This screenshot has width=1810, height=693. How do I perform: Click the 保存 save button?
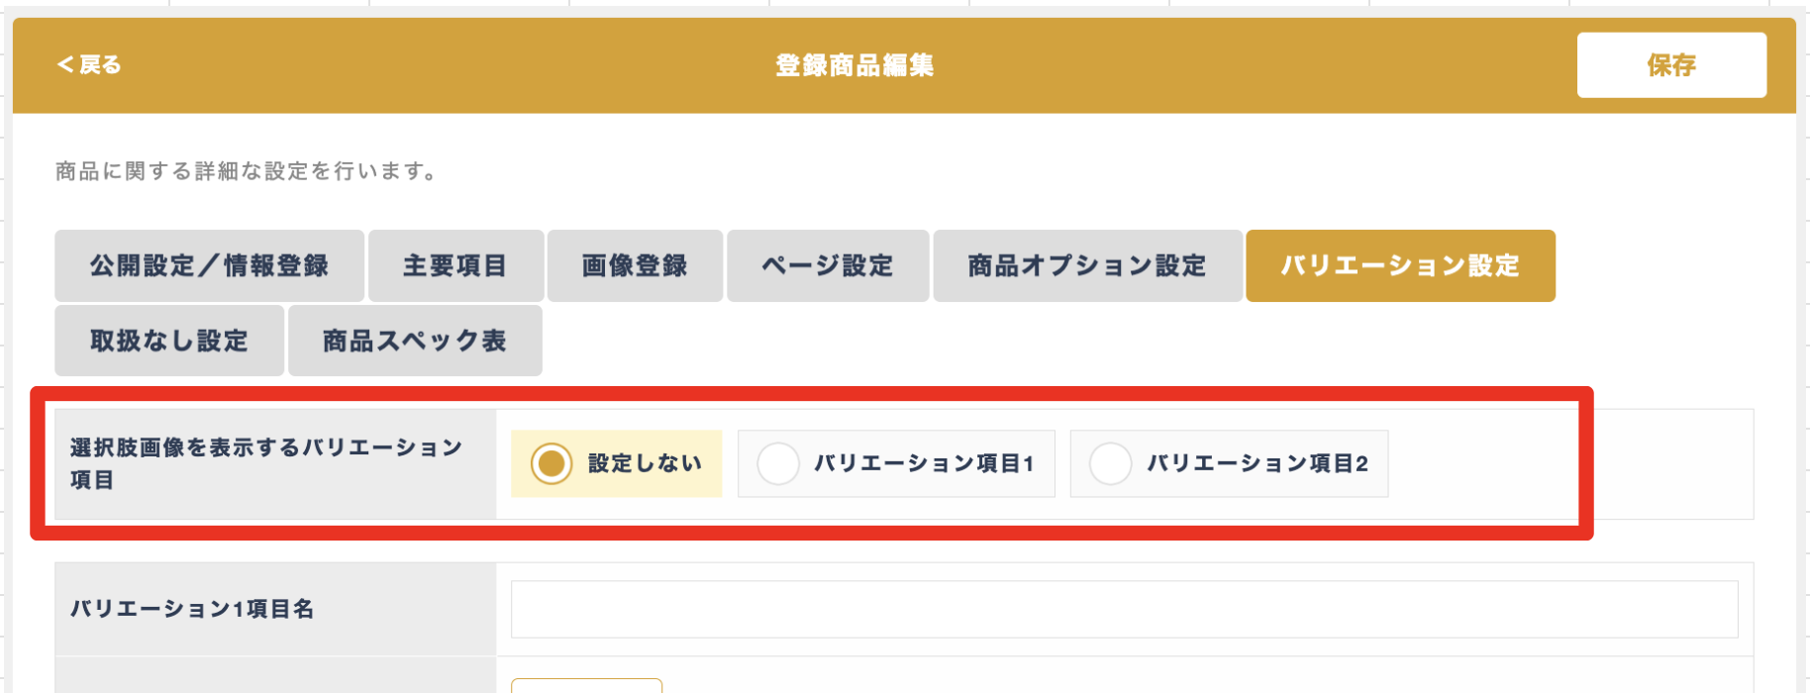(x=1671, y=65)
